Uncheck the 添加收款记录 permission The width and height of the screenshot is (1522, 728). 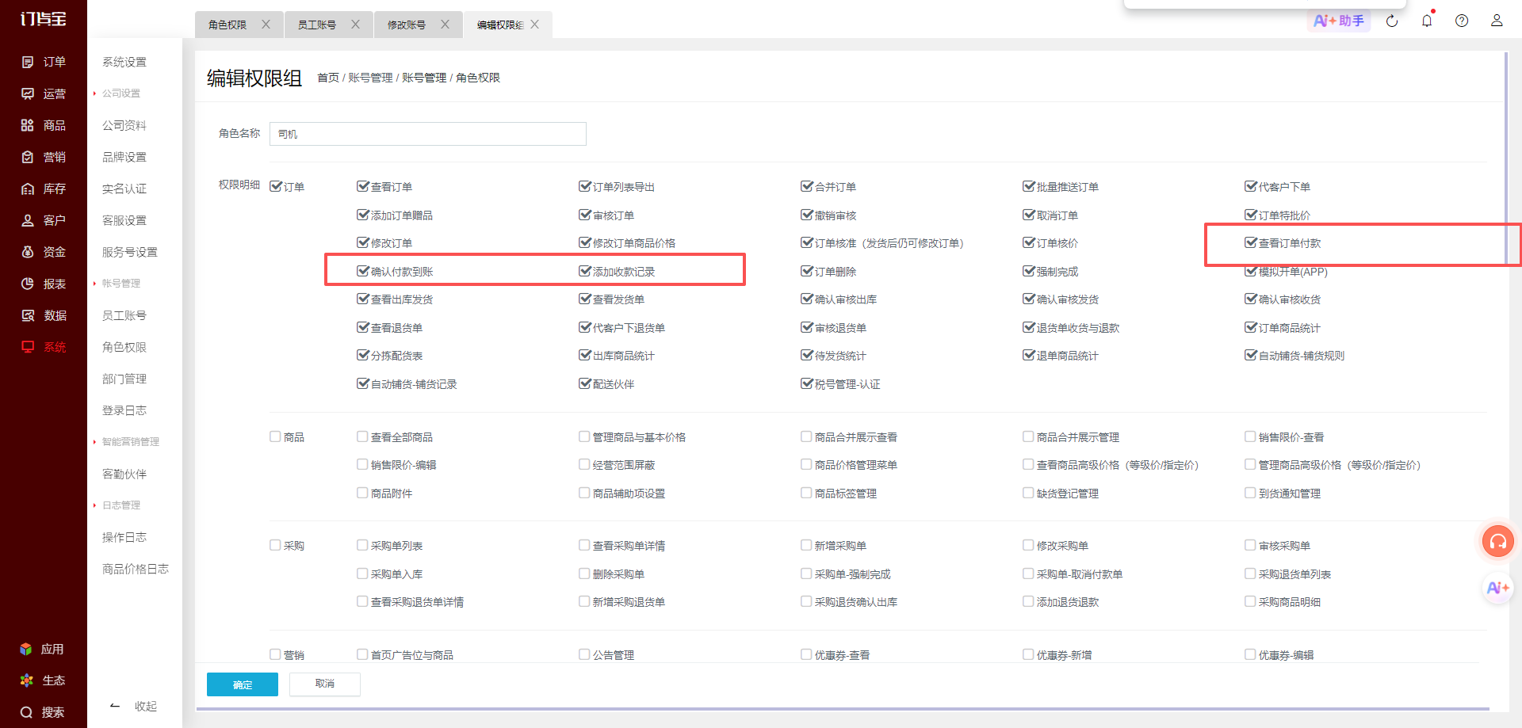(x=584, y=271)
